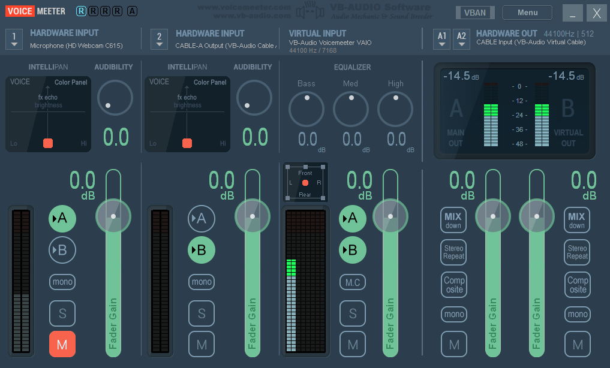Toggle Composite on main out A
The image size is (610, 368).
453,285
